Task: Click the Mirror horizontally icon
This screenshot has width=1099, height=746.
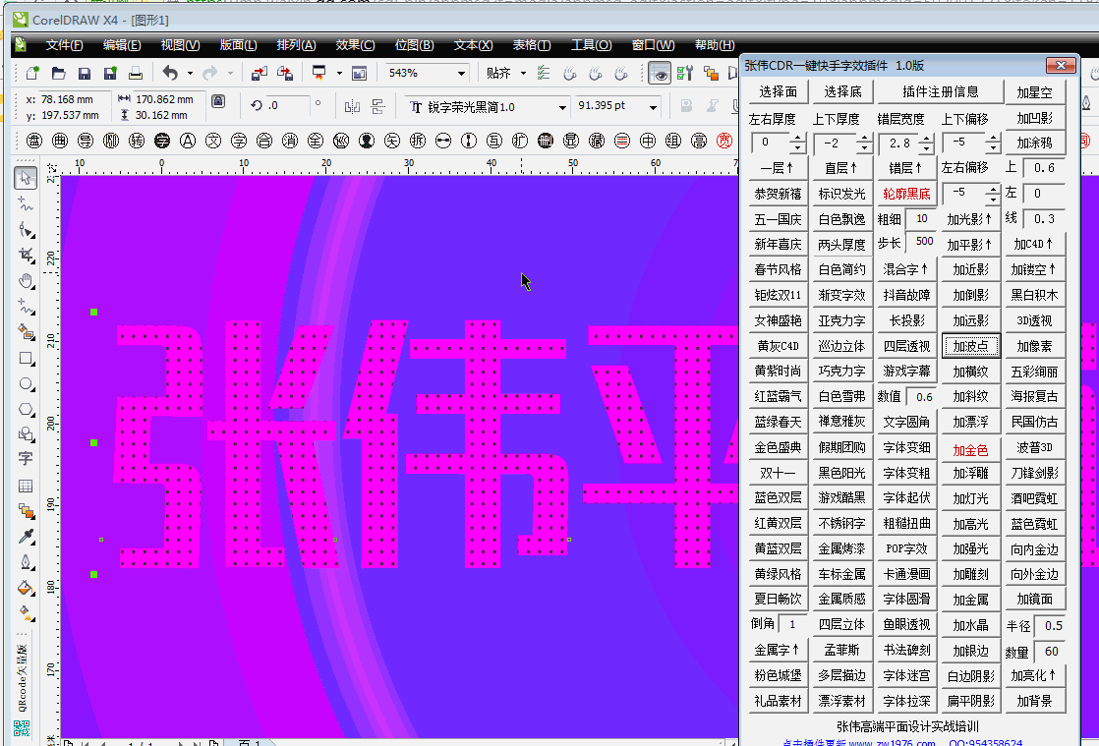Action: click(352, 106)
